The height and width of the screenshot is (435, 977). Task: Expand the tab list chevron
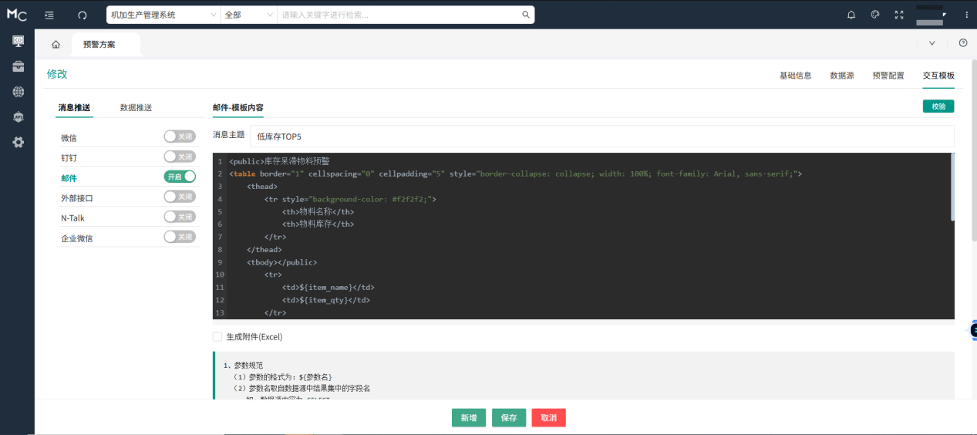click(x=932, y=43)
